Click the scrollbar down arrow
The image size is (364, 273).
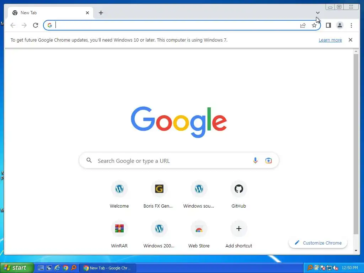coord(356,251)
